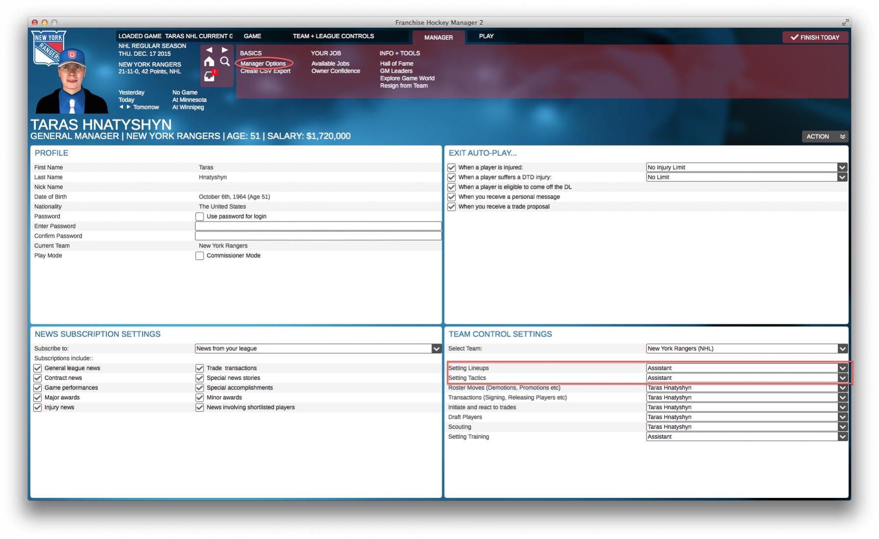Click the fullscreen icon in the title bar
The image size is (879, 539).
click(x=845, y=23)
